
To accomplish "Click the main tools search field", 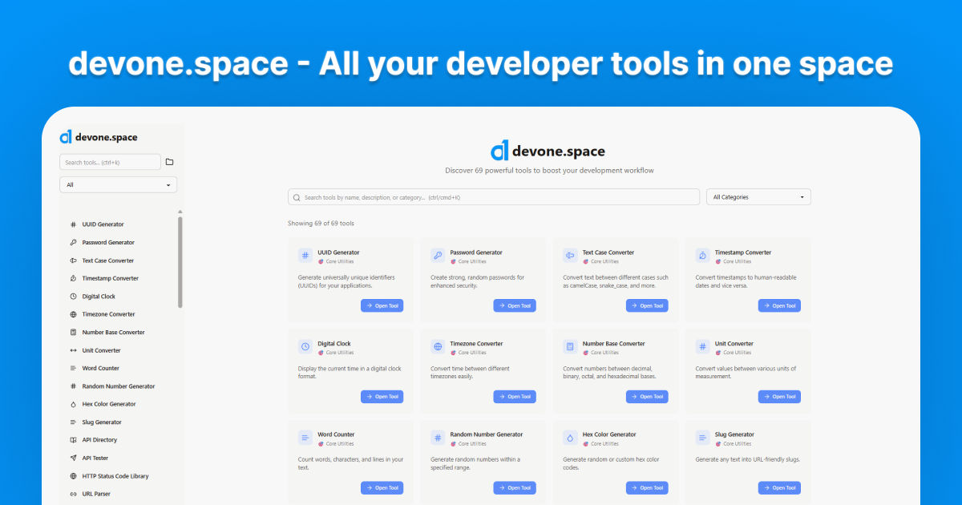I will [493, 196].
